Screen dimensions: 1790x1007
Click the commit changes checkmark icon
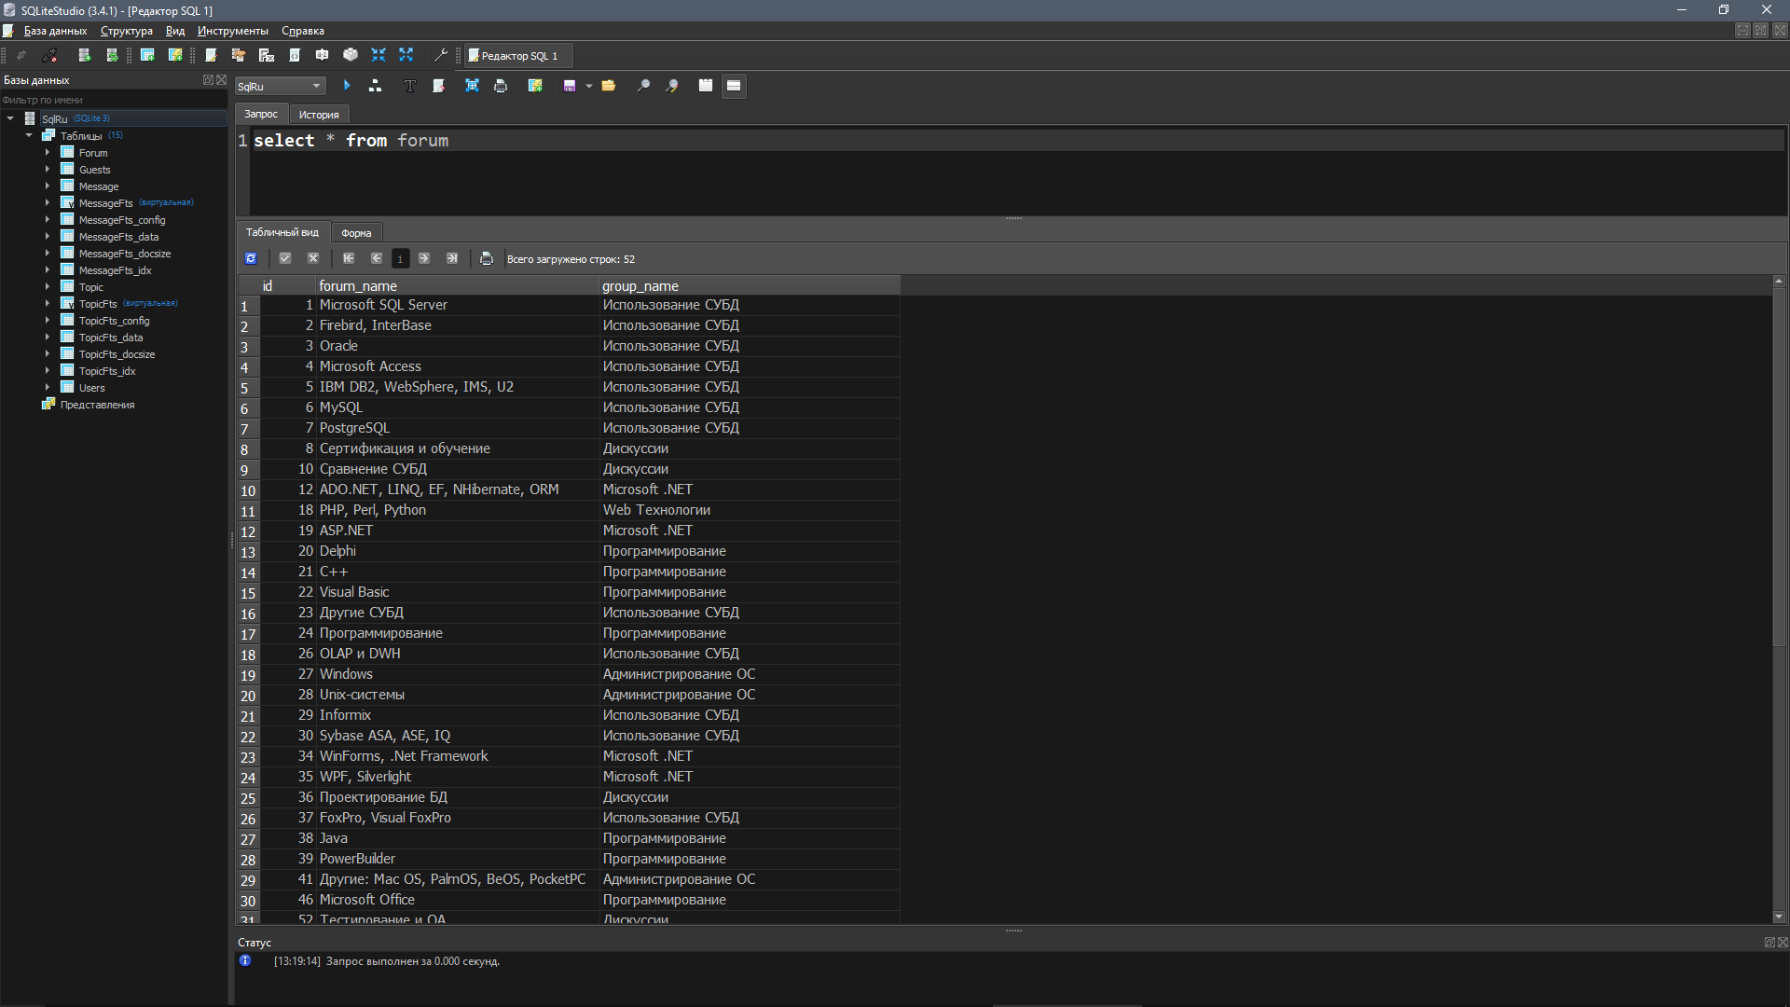tap(285, 258)
